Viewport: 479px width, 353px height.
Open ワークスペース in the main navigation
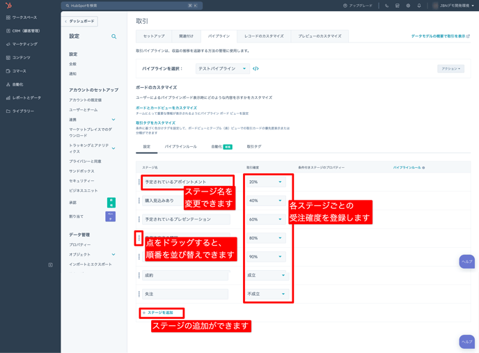[22, 17]
